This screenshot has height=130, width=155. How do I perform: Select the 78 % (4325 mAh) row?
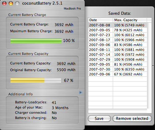[117, 30]
